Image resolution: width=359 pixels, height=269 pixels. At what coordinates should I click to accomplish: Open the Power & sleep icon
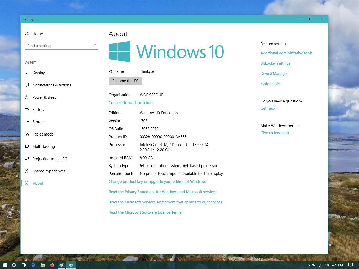tap(27, 97)
